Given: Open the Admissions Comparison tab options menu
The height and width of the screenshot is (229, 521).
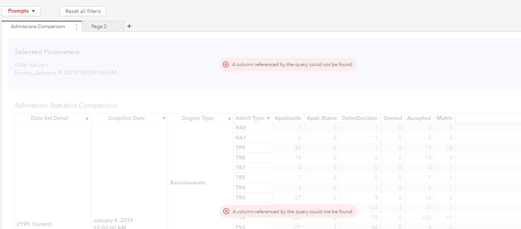Looking at the screenshot, I should [76, 27].
